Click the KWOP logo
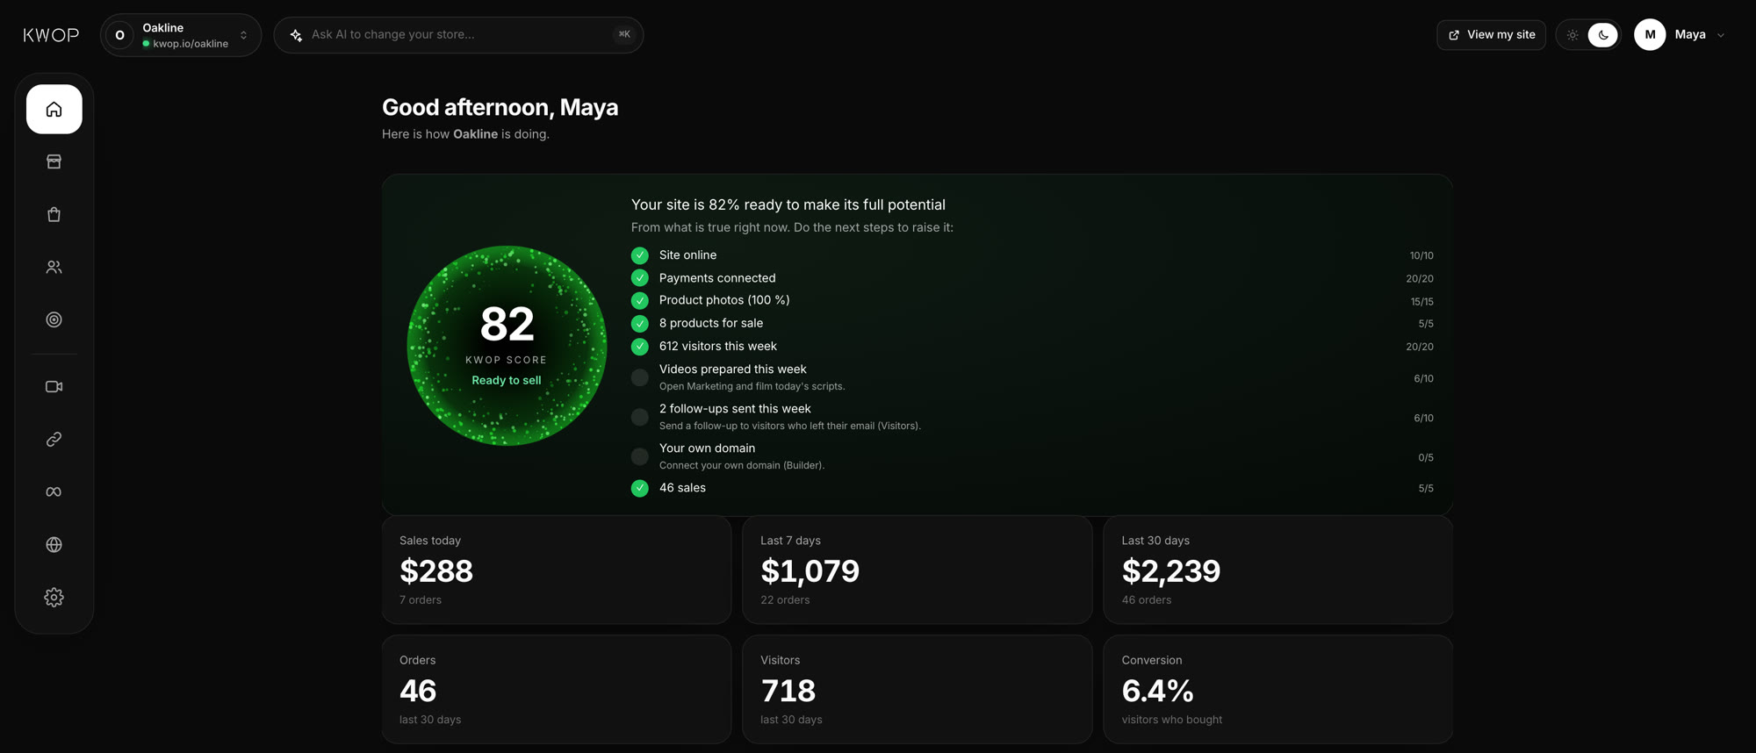Screen dimensions: 1756x753 [x=51, y=35]
